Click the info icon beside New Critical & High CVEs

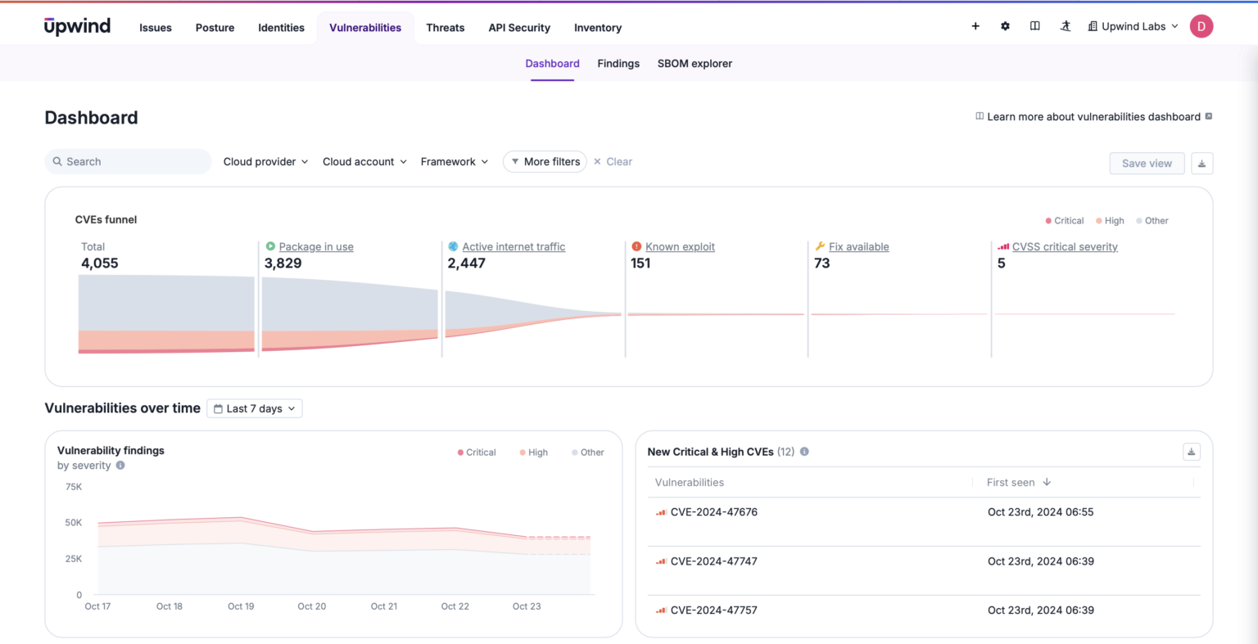pyautogui.click(x=803, y=451)
